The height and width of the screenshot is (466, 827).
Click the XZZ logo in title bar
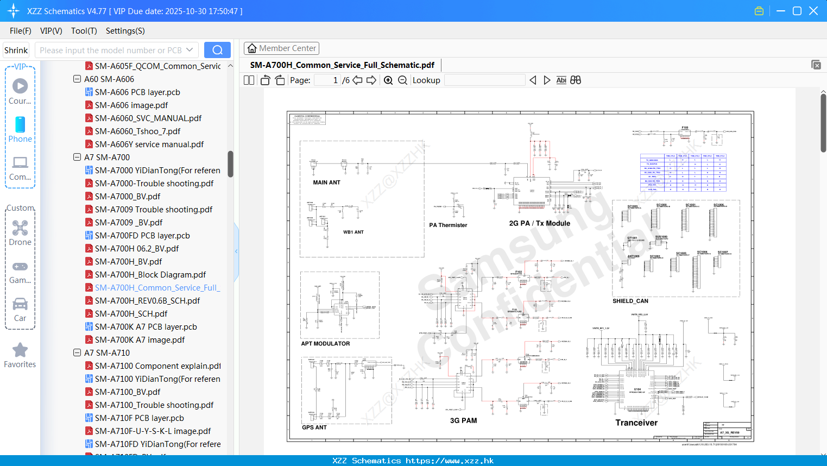coord(14,11)
